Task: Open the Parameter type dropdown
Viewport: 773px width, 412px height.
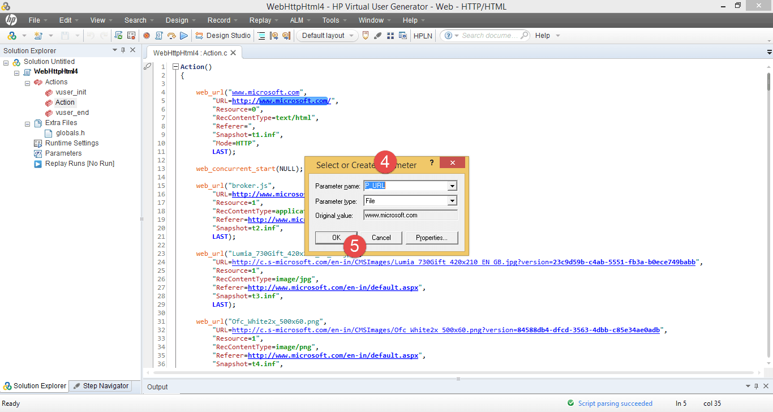Action: (452, 200)
